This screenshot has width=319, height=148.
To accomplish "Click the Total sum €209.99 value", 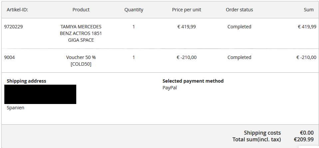I will coord(304,139).
